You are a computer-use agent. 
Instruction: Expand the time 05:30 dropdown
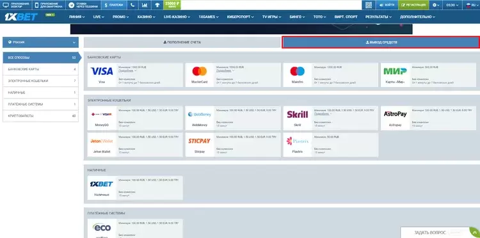click(x=452, y=5)
